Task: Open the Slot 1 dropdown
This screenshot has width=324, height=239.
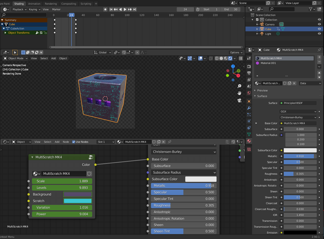Action: (106, 142)
